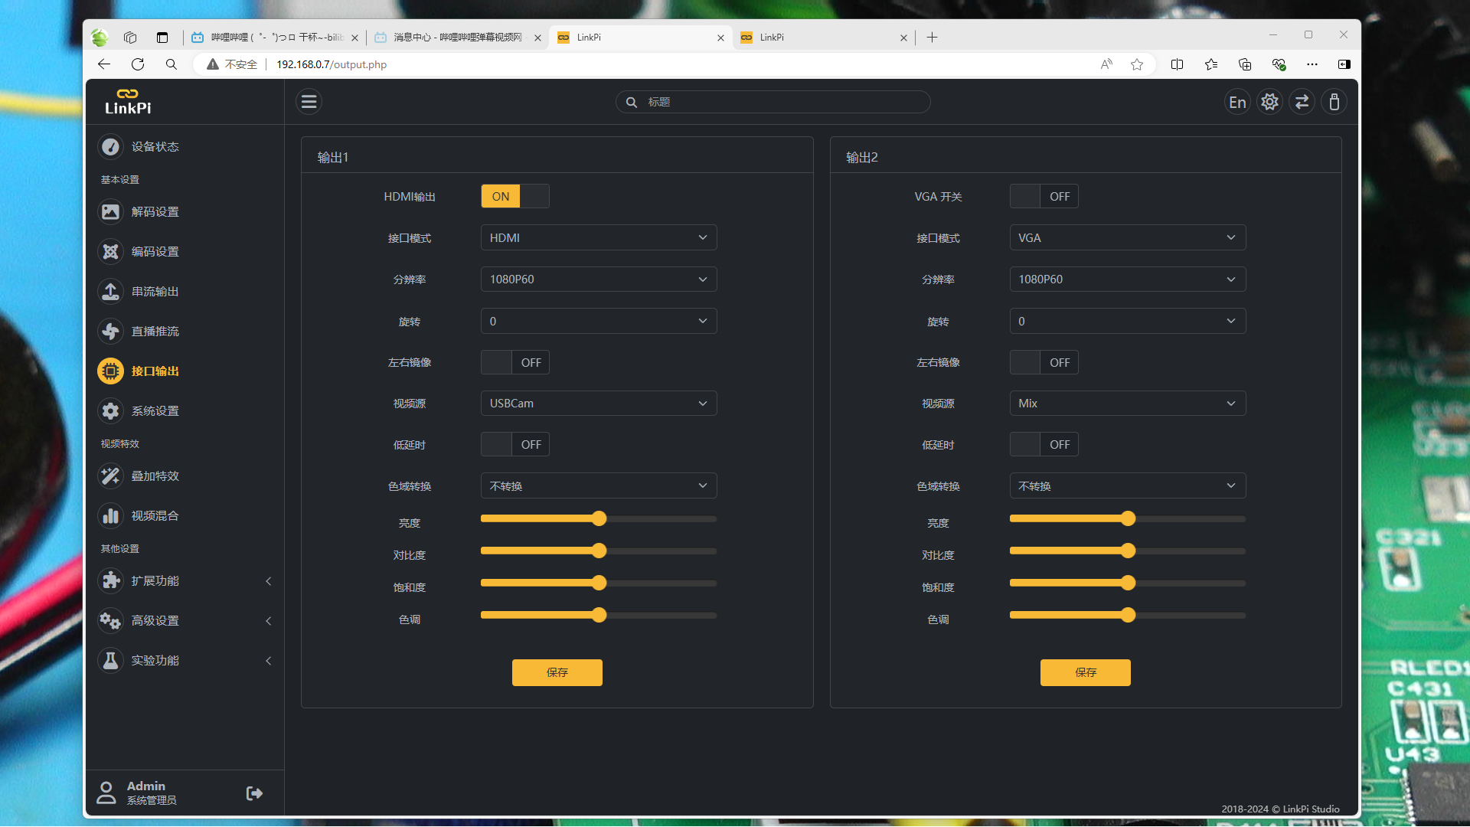1470x827 pixels.
Task: Click 保存 button under output 1
Action: click(x=557, y=672)
